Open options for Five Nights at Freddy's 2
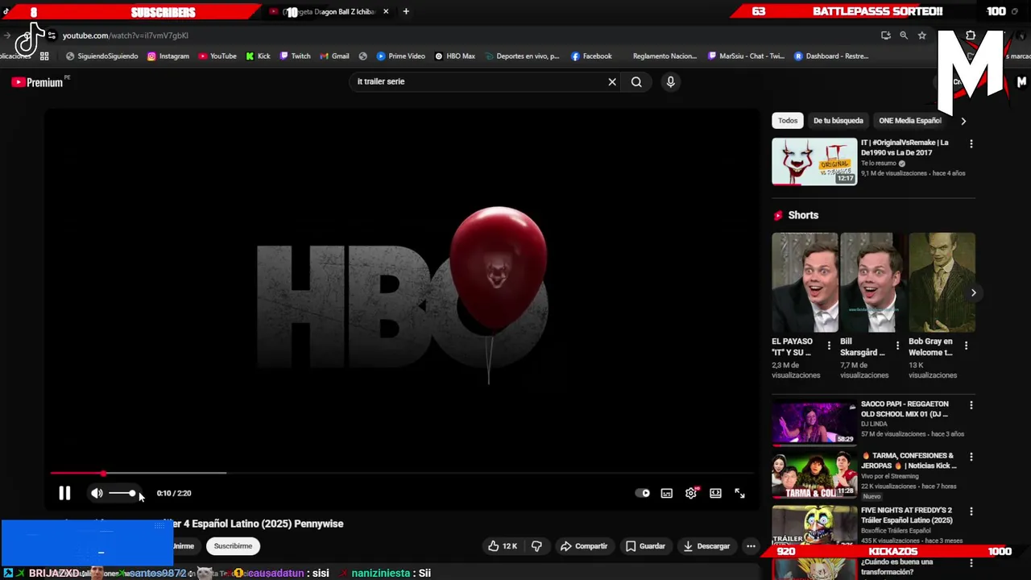Viewport: 1031px width, 580px height. (971, 512)
